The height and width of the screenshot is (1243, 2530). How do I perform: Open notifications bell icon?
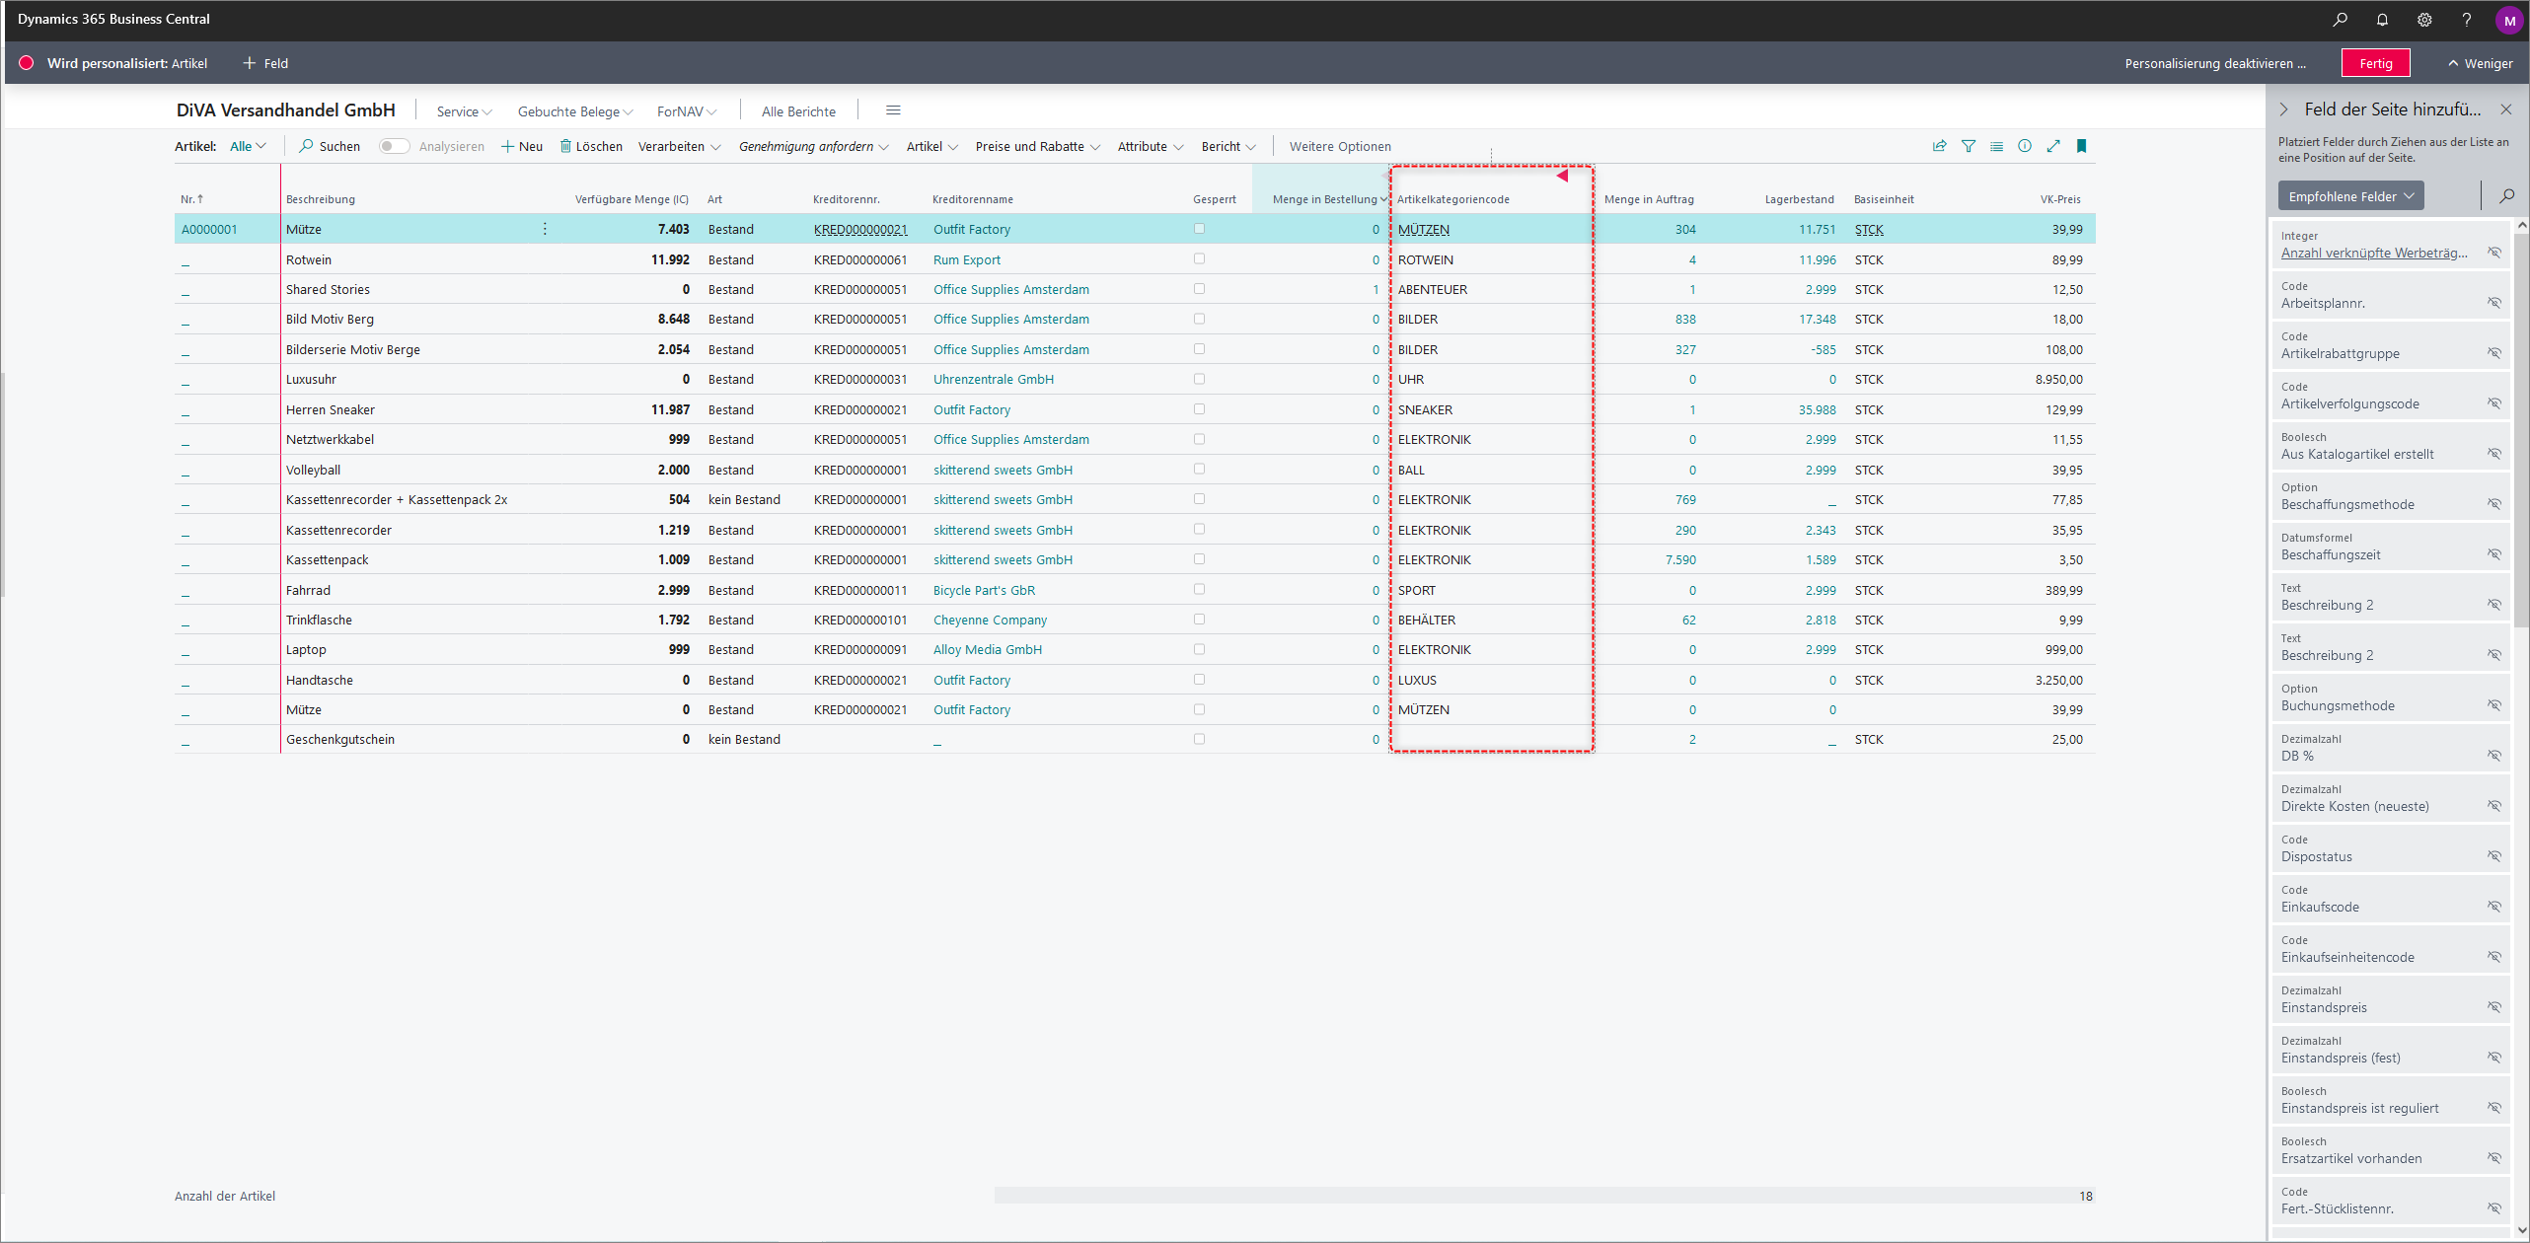pyautogui.click(x=2382, y=20)
